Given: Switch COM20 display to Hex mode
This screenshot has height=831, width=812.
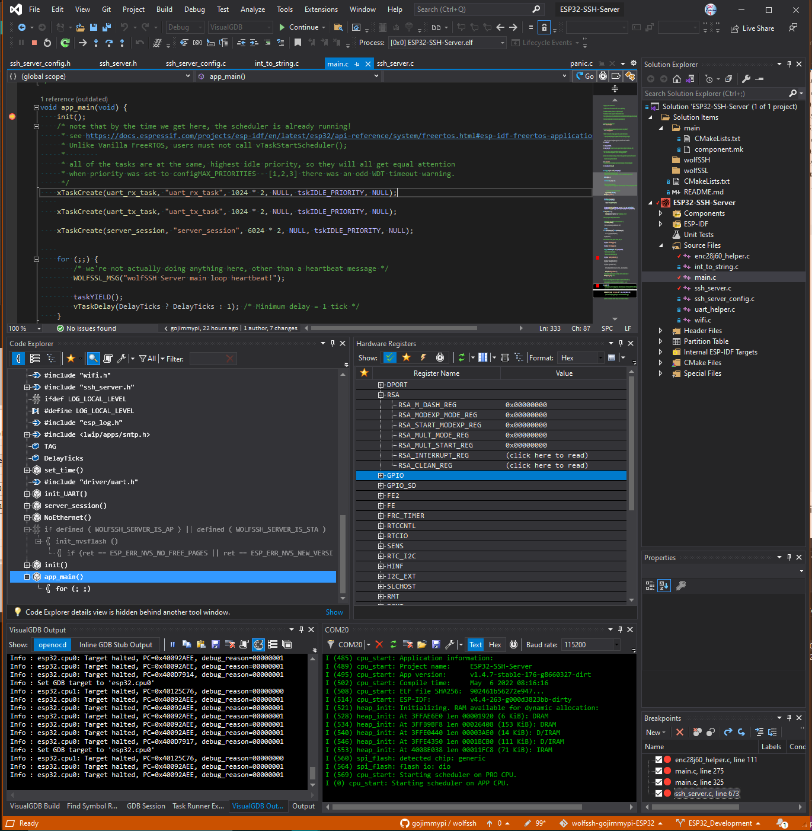Looking at the screenshot, I should tap(495, 644).
